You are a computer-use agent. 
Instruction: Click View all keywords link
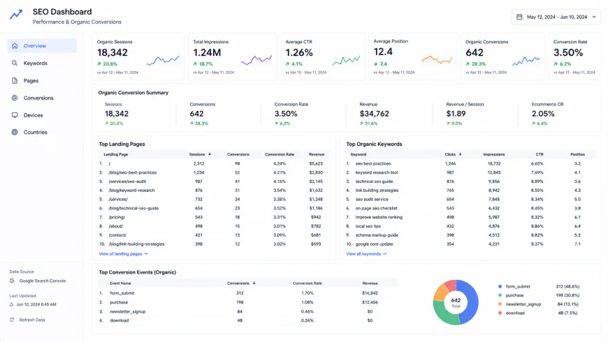[x=366, y=253]
